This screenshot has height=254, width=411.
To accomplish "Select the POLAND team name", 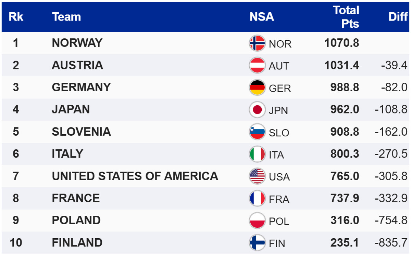I will click(76, 220).
